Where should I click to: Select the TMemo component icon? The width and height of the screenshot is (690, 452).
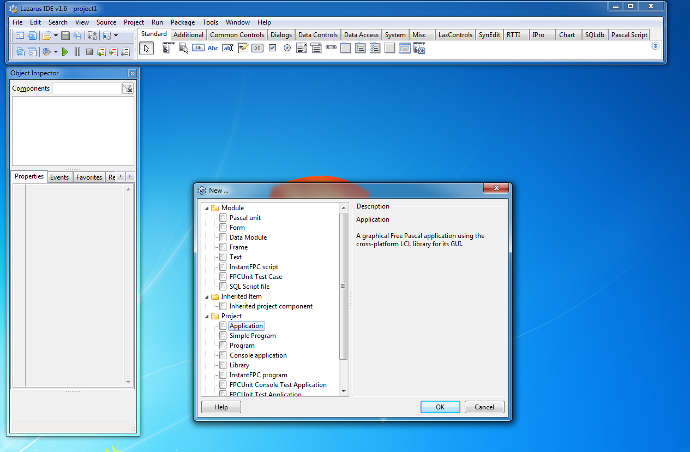point(243,48)
